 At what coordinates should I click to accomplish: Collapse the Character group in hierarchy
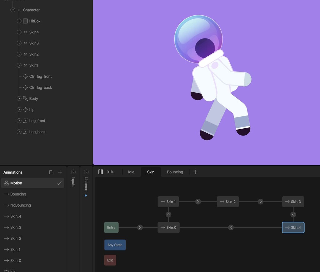12,10
